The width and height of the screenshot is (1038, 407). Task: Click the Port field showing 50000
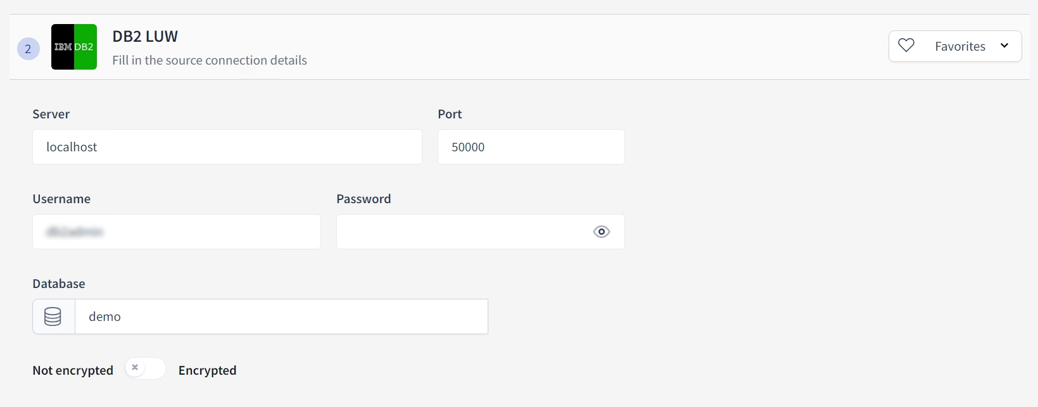(531, 147)
